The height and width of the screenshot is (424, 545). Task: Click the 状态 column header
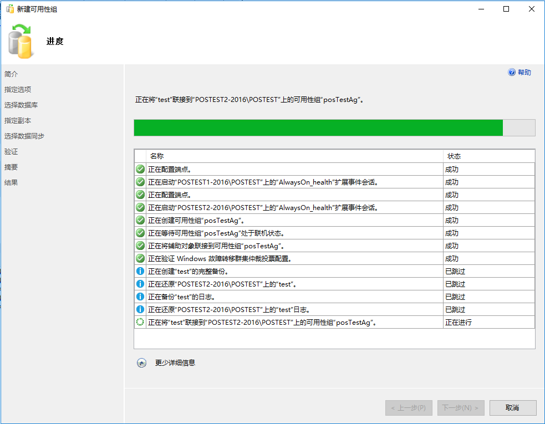pos(489,156)
